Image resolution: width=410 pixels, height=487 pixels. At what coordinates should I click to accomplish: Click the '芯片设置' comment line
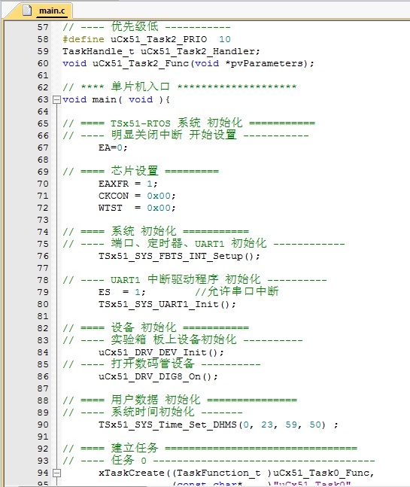point(141,171)
